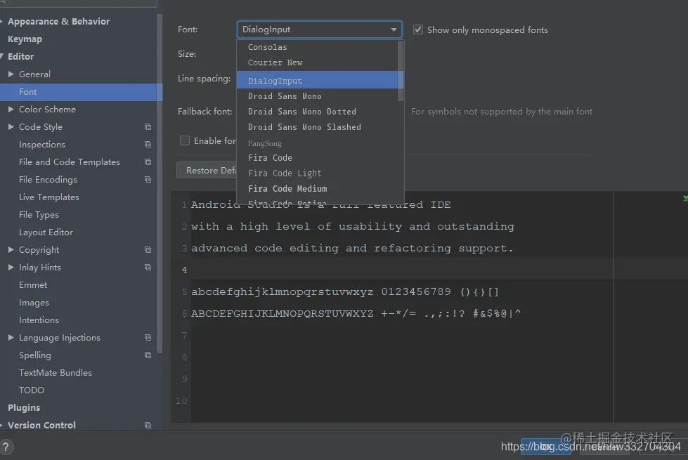Open Emmet settings page
688x460 pixels.
(x=33, y=284)
